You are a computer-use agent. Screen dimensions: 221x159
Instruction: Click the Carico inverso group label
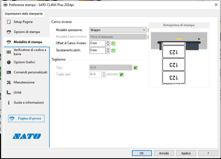tap(61, 22)
